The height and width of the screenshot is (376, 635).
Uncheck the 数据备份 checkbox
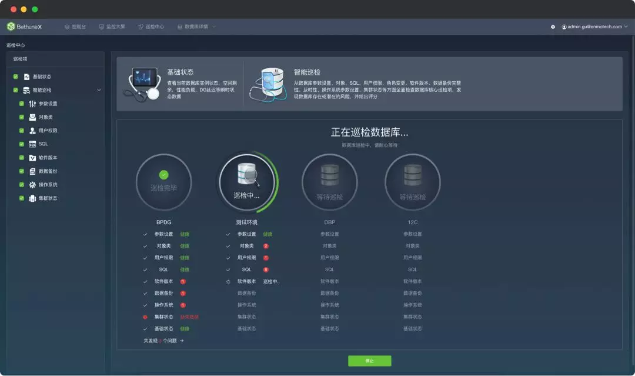pos(22,171)
